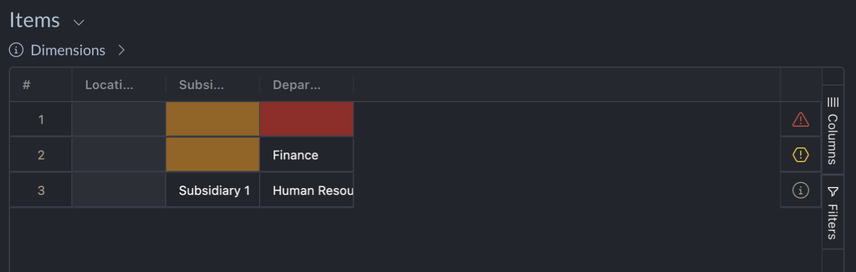Click the info icon beside Dimensions
Viewport: 856px width, 272px height.
pos(16,50)
